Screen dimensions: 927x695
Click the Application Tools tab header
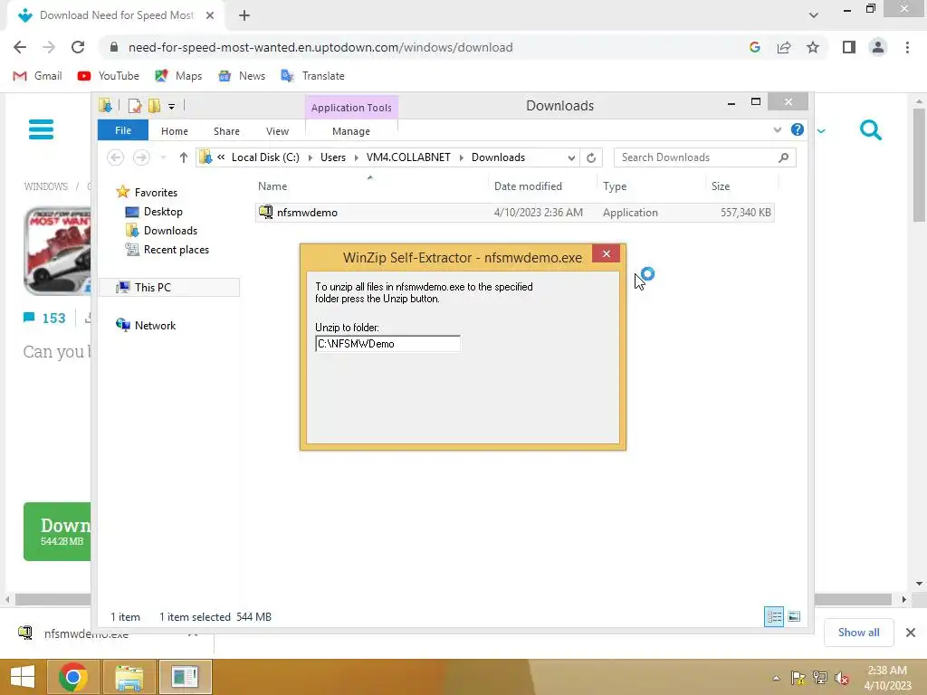click(351, 108)
